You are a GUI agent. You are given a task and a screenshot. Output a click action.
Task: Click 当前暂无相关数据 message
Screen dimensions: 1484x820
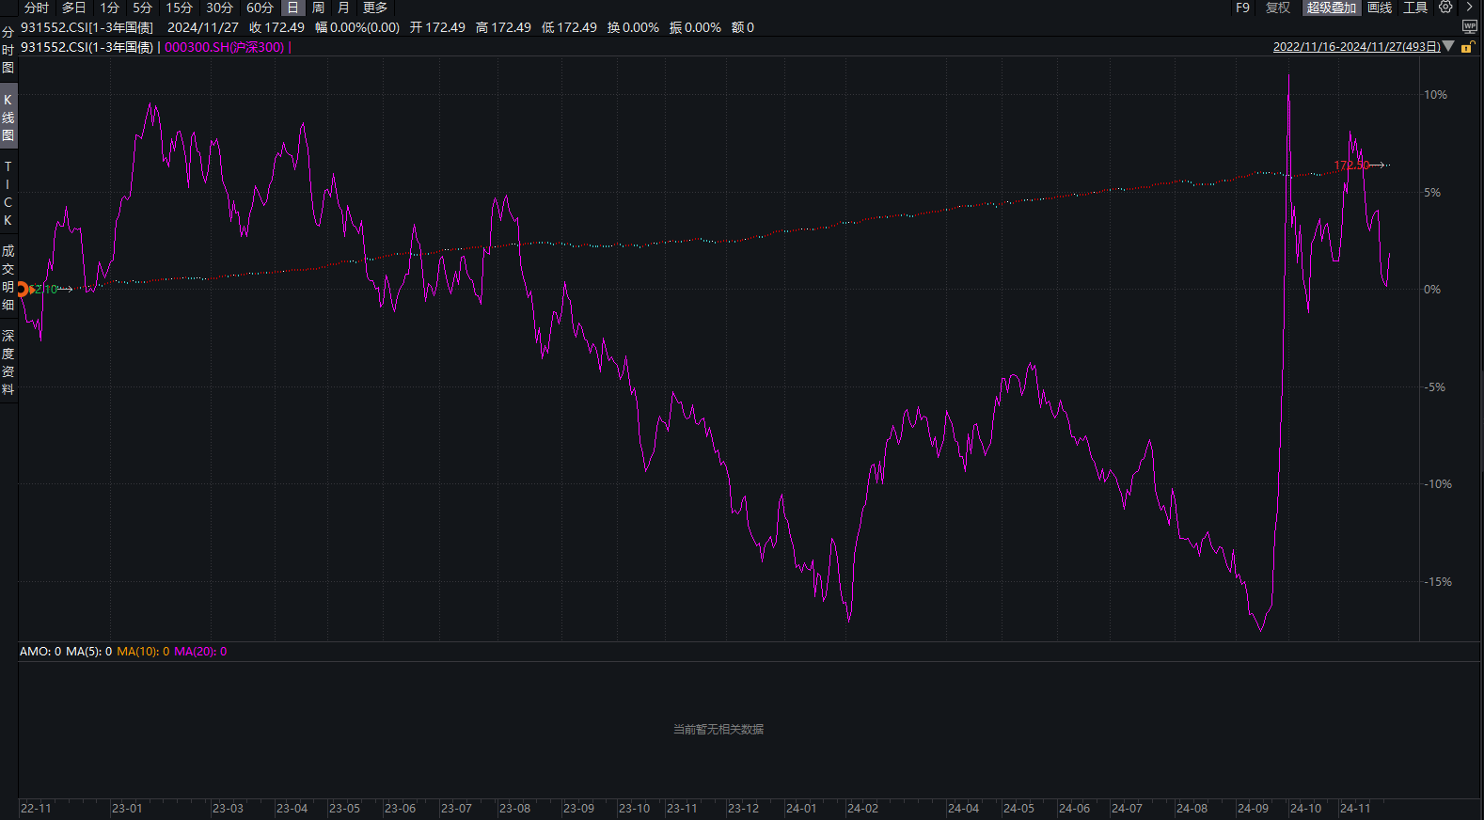pos(718,729)
